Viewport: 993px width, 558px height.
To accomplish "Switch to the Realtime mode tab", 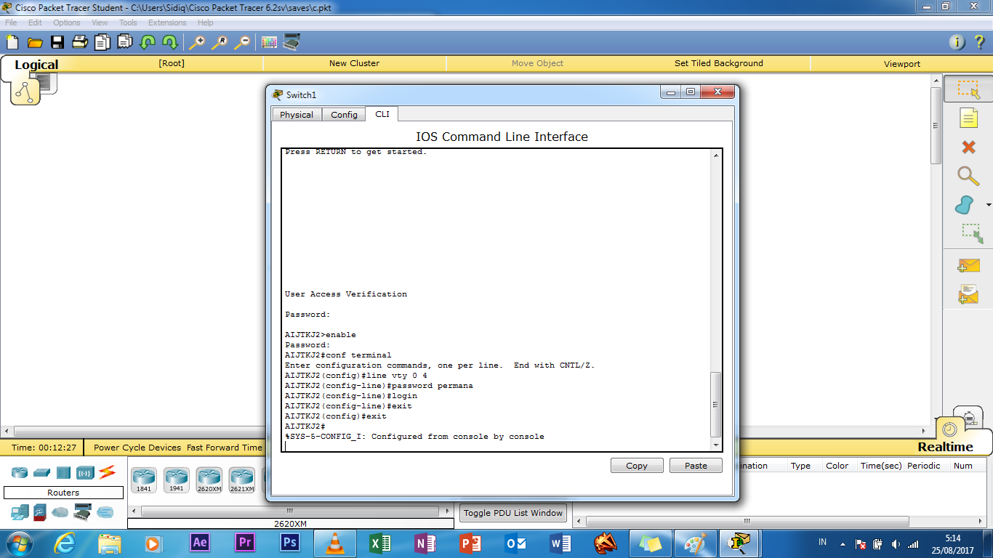I will pos(945,447).
